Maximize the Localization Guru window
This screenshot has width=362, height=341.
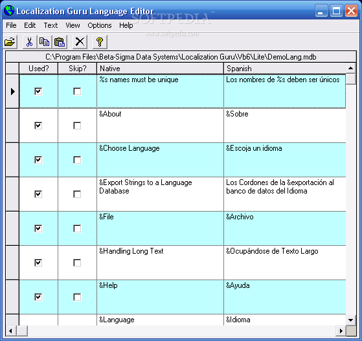tap(336, 11)
